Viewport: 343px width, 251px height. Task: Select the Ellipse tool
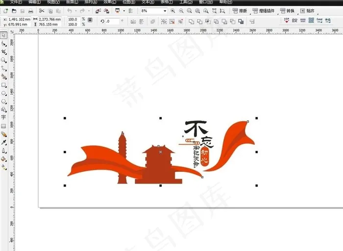(x=4, y=93)
